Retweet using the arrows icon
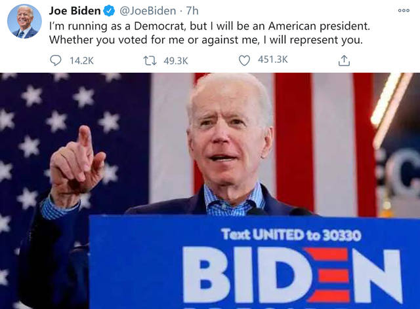This screenshot has height=309, width=420. (x=150, y=60)
